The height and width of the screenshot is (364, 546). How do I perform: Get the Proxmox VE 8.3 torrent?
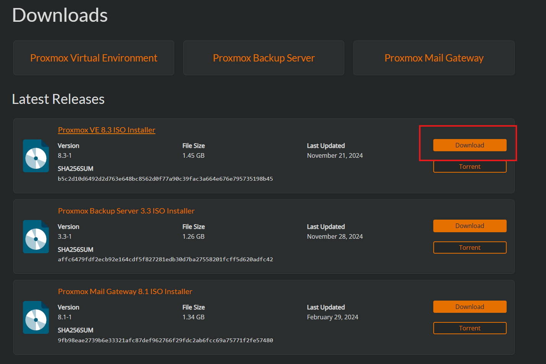pos(470,167)
